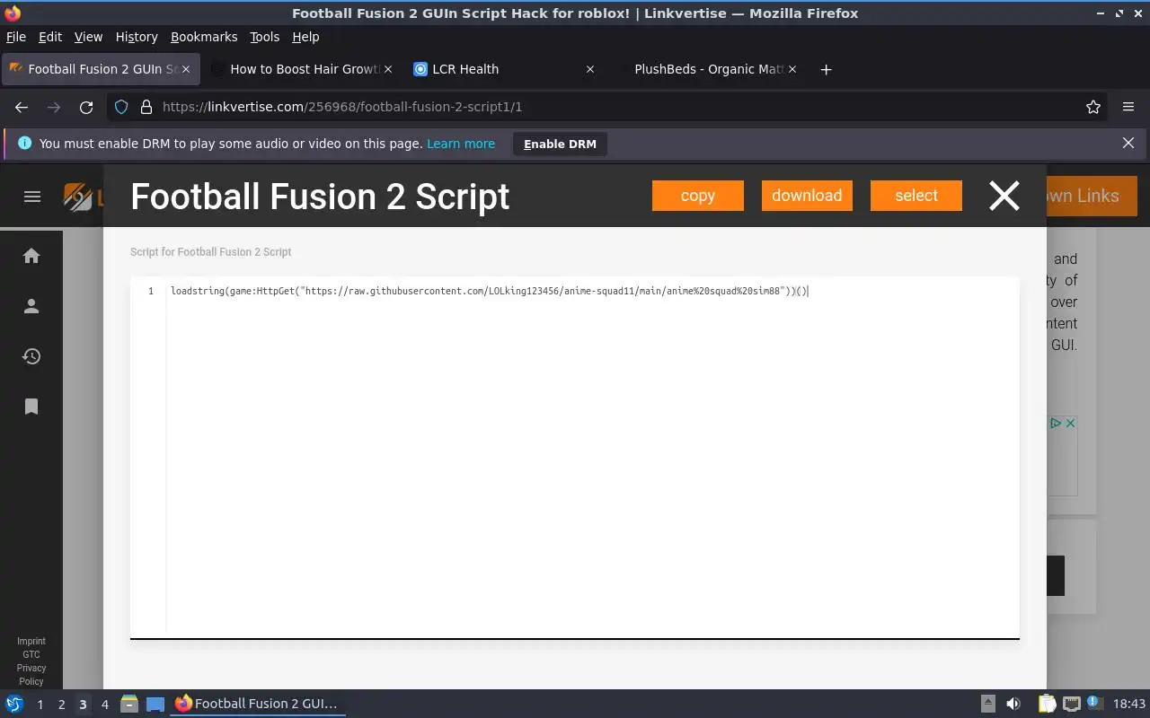Close the script overlay with the X
The width and height of the screenshot is (1150, 718).
[x=1004, y=196]
